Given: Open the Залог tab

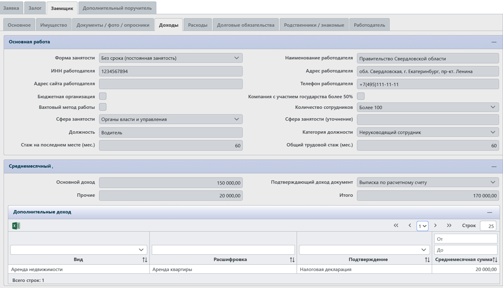Looking at the screenshot, I should [35, 8].
